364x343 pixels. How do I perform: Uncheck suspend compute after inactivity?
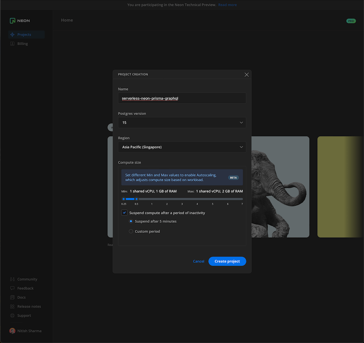pyautogui.click(x=124, y=213)
